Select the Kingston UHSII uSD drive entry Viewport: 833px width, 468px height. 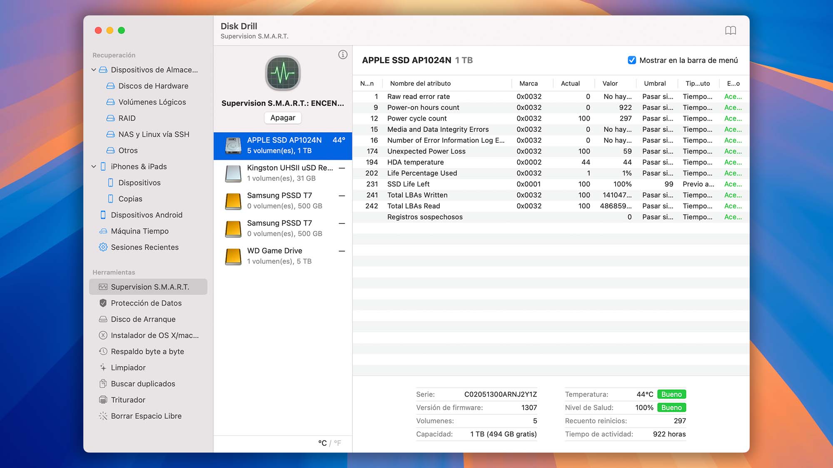point(283,173)
